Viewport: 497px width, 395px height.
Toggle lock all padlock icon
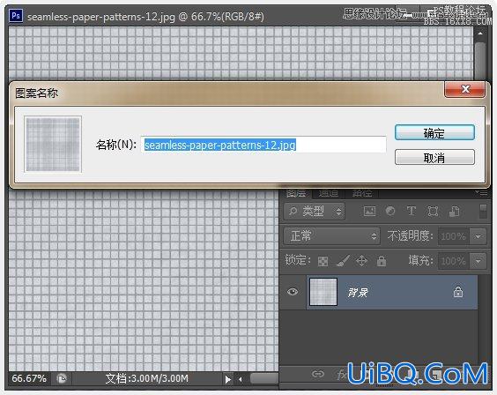tap(382, 261)
